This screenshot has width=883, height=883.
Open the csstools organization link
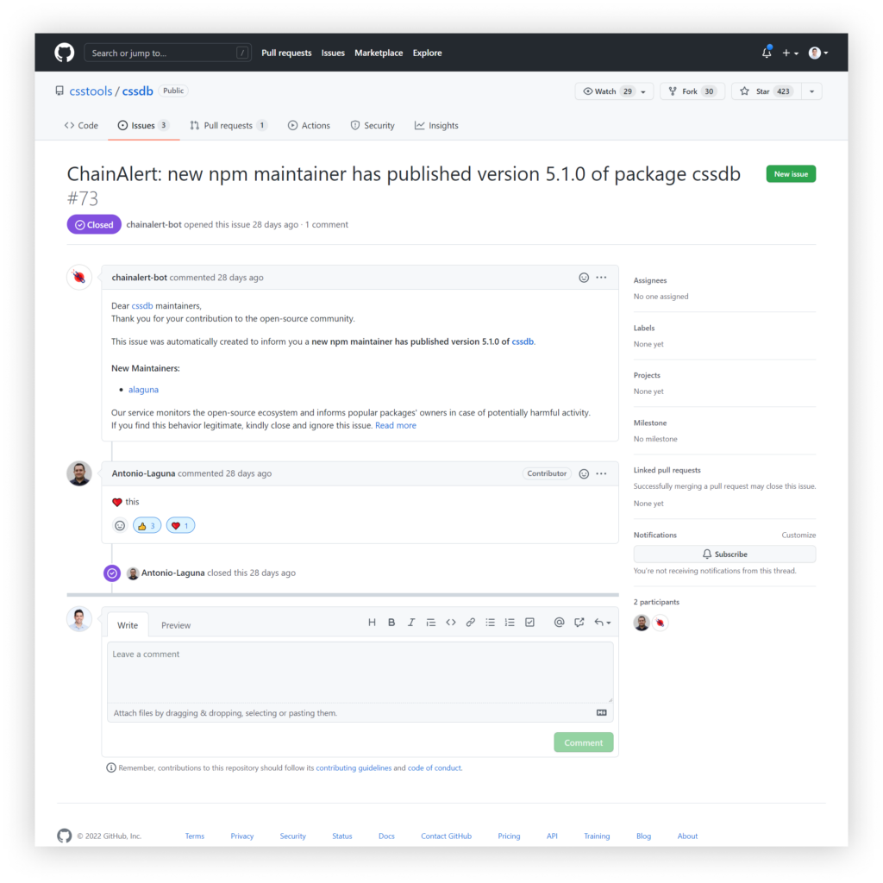(91, 91)
